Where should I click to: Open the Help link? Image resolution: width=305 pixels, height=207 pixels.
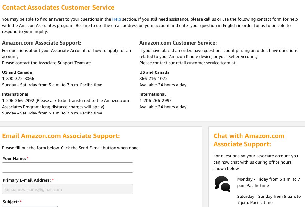coord(117,19)
